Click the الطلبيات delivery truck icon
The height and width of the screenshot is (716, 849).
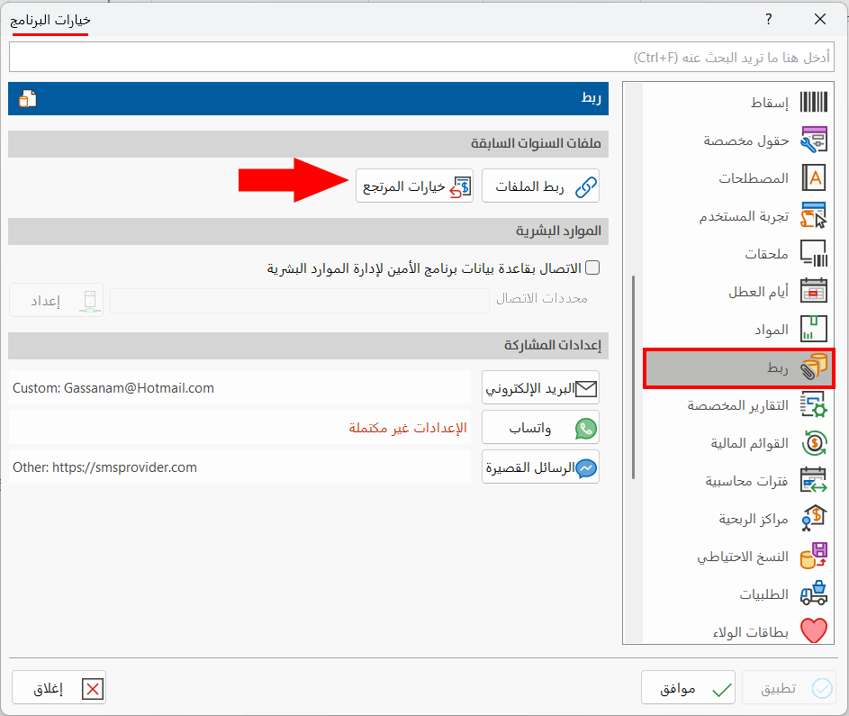point(815,594)
